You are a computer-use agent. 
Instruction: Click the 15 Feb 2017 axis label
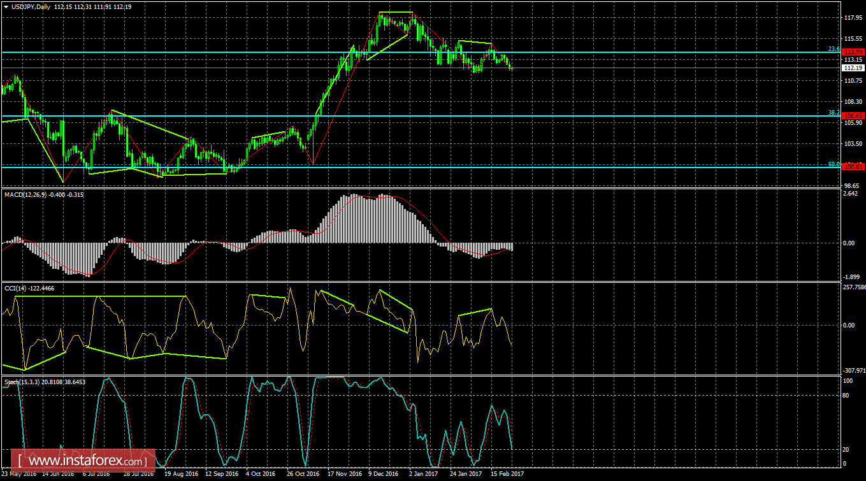tap(507, 473)
